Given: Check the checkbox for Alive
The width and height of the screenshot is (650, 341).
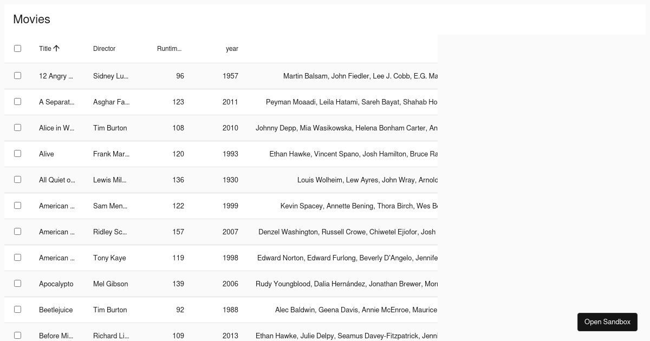Looking at the screenshot, I should pyautogui.click(x=17, y=153).
